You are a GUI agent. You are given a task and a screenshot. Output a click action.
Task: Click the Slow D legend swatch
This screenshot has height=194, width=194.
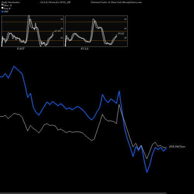pyautogui.click(x=2, y=5)
